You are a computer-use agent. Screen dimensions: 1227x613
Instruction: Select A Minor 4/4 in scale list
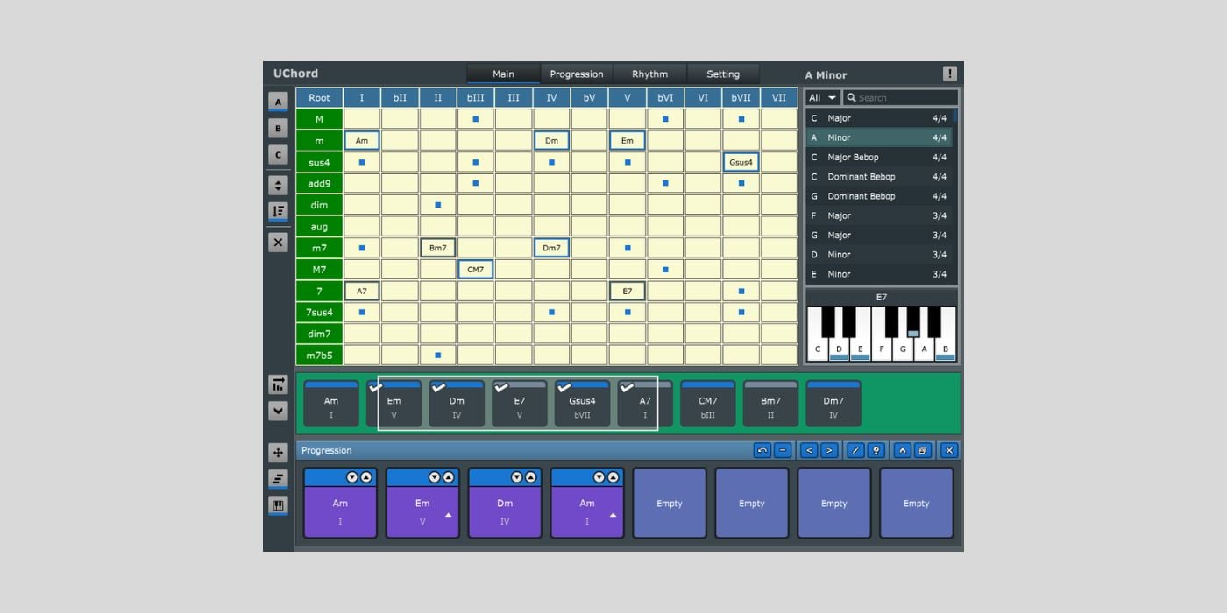click(879, 137)
